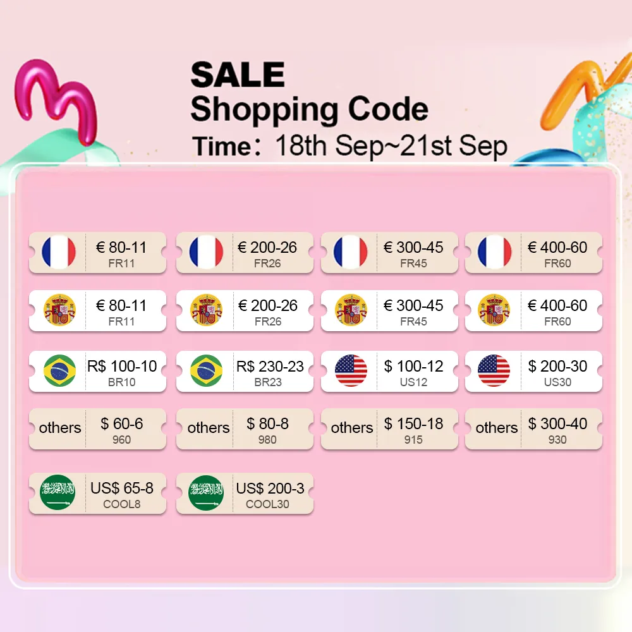The image size is (632, 632).
Task: Click the French flag beside € 80-11
Action: [59, 252]
